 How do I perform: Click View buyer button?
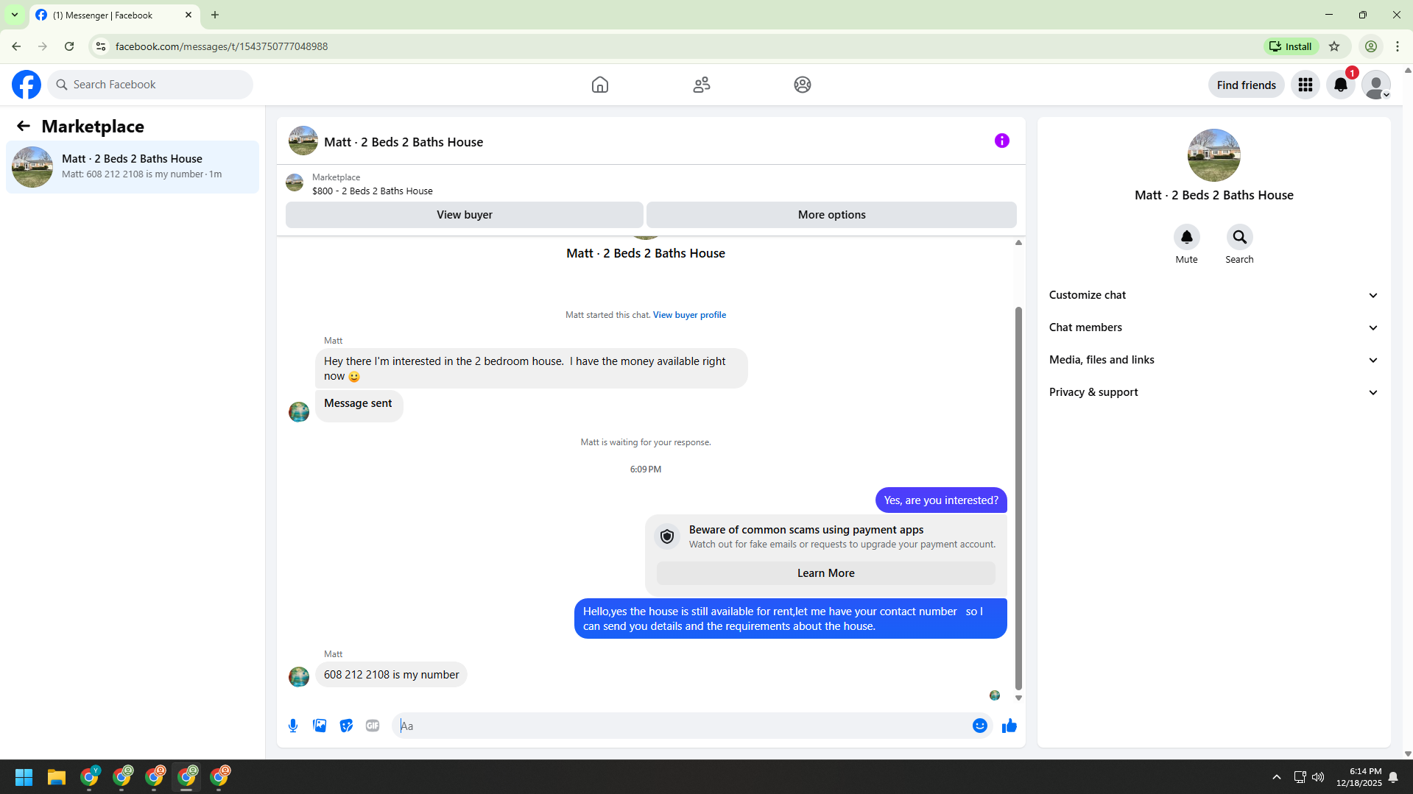465,215
